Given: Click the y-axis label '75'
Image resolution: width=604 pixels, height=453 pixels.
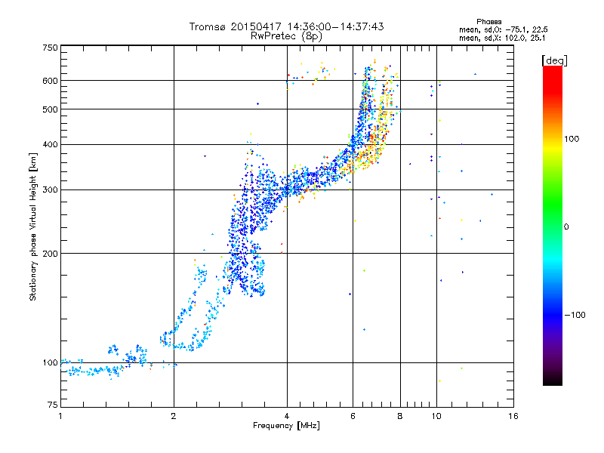Looking at the screenshot, I should click(x=53, y=405).
